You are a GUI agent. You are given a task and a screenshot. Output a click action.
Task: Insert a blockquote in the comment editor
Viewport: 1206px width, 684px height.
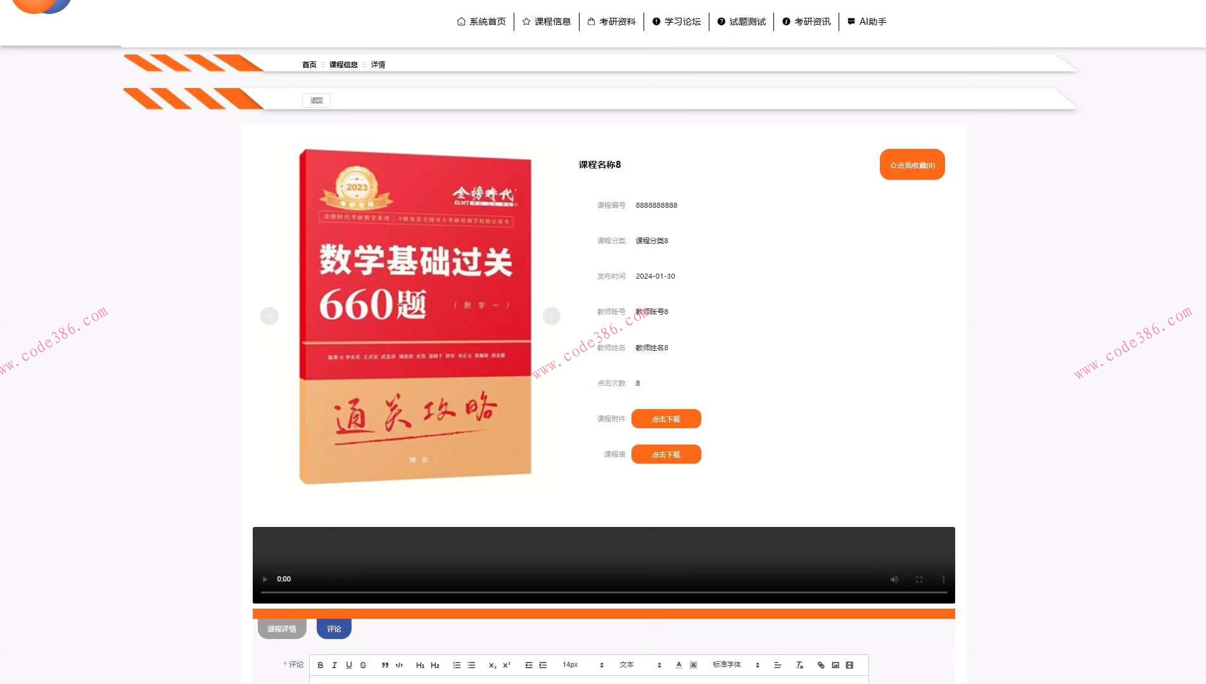(x=384, y=664)
